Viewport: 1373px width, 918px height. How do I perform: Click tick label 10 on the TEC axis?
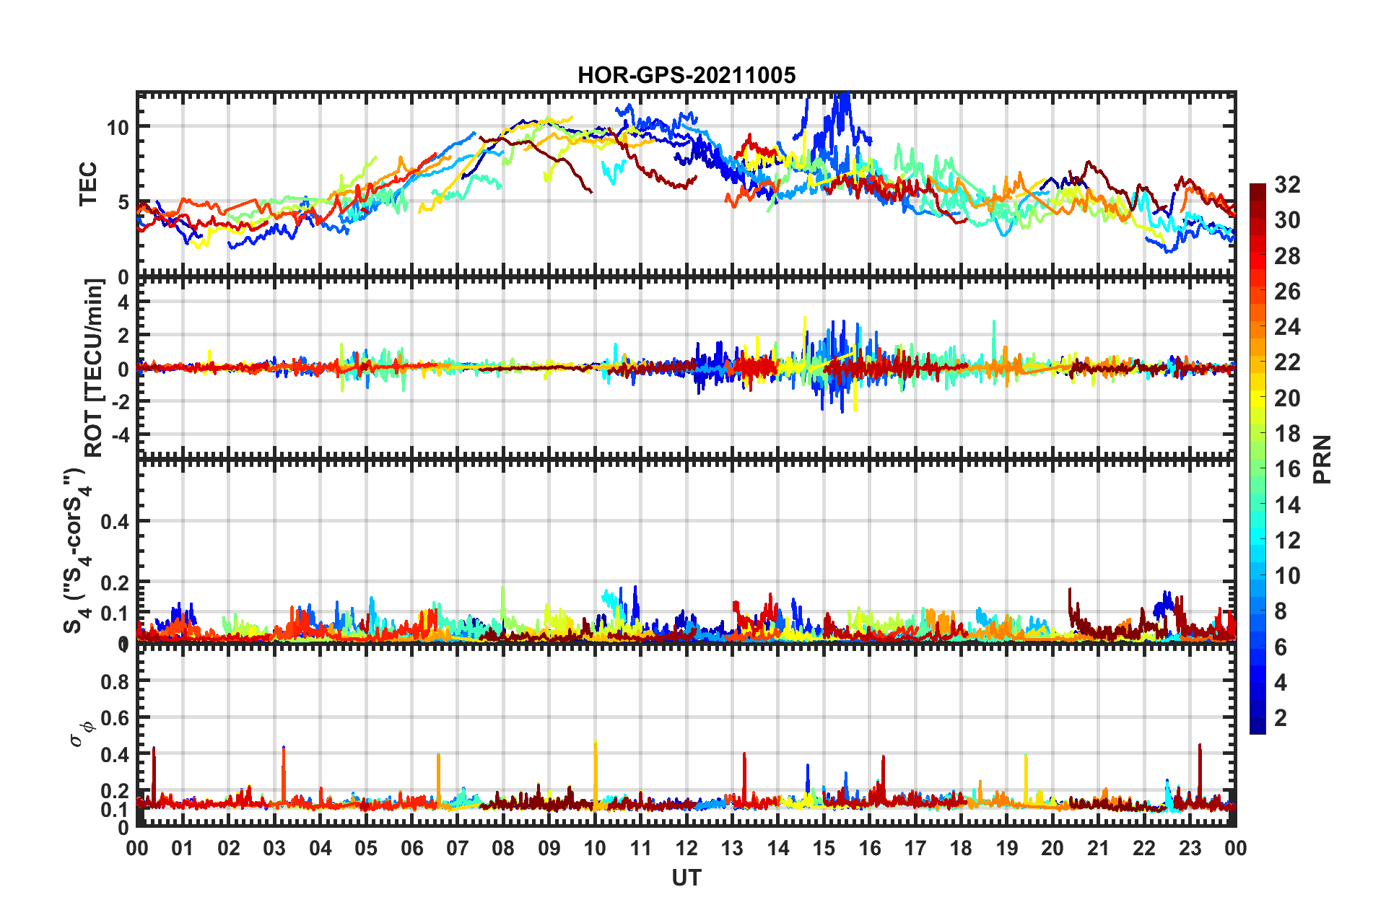click(x=118, y=127)
